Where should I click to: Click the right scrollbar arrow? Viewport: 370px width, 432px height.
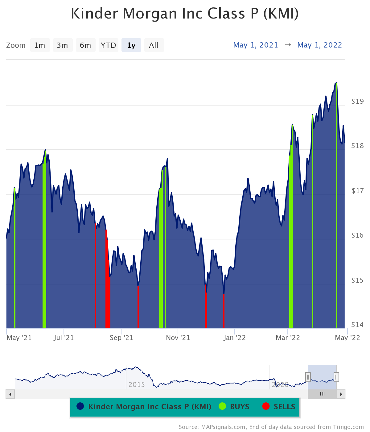(x=341, y=394)
